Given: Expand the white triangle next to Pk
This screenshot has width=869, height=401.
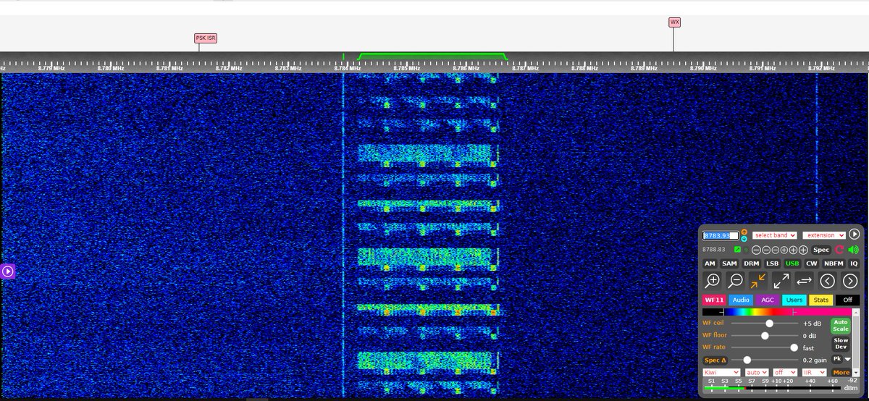Looking at the screenshot, I should click(847, 359).
